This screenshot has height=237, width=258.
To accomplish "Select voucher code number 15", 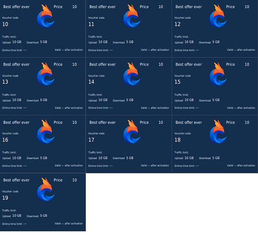I will (x=178, y=82).
